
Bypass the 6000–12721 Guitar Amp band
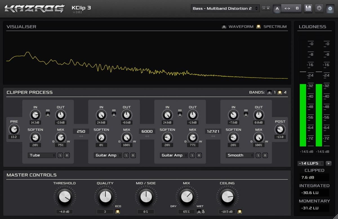pos(199,155)
